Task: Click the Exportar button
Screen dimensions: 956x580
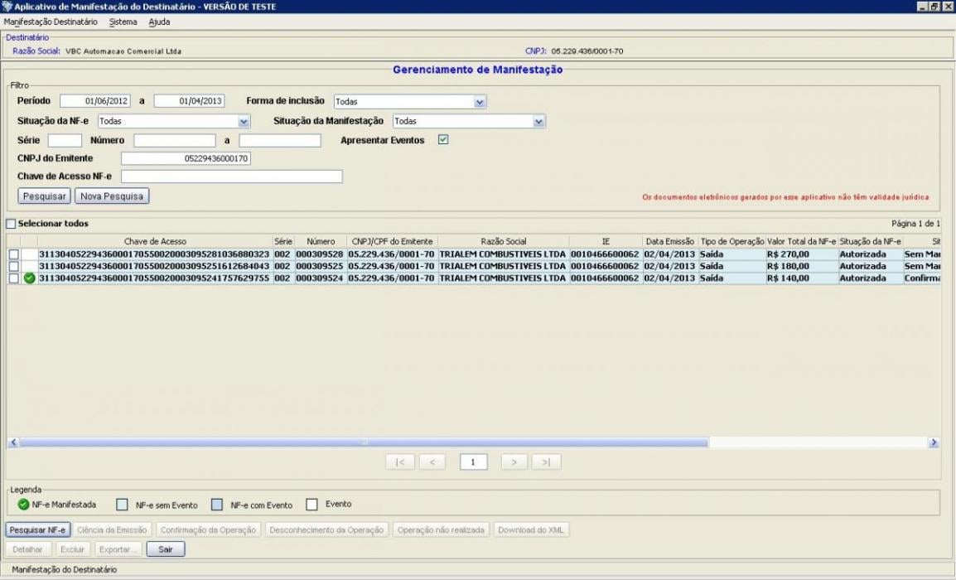Action: click(x=118, y=549)
